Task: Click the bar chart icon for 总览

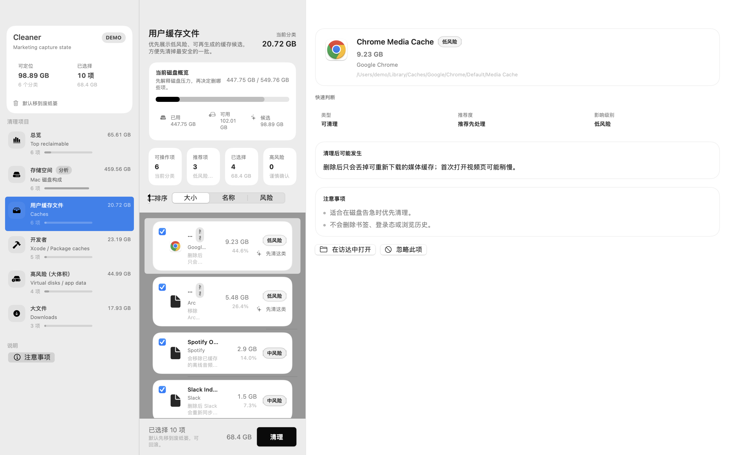Action: 16,140
